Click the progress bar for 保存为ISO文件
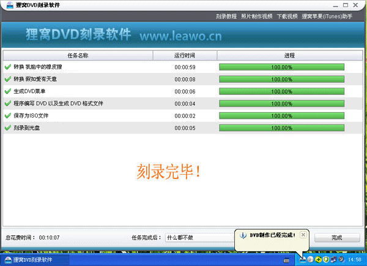The height and width of the screenshot is (266, 367). (x=281, y=116)
